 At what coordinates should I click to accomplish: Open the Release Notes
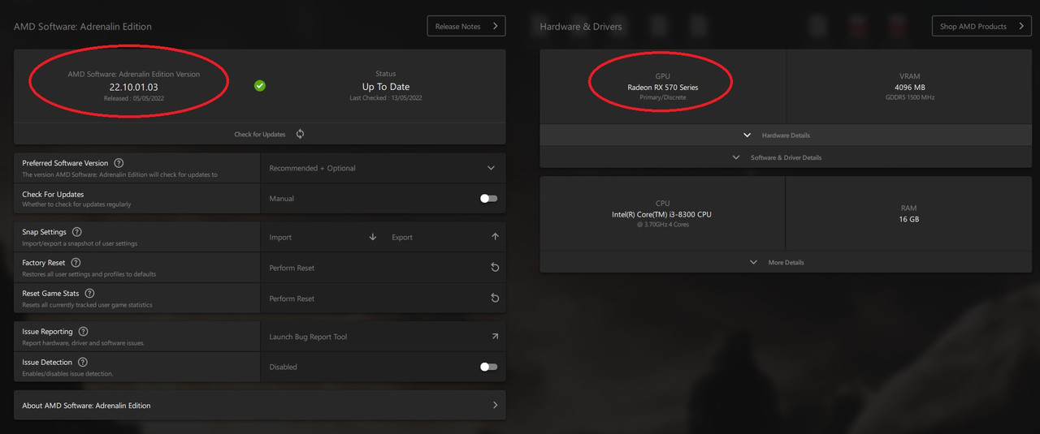(466, 26)
